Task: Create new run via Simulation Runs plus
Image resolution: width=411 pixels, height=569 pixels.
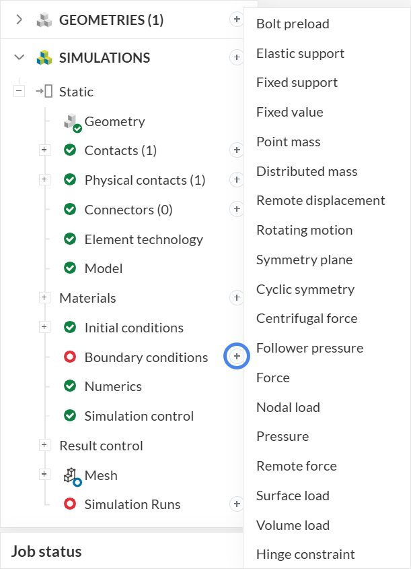Action: coord(237,504)
